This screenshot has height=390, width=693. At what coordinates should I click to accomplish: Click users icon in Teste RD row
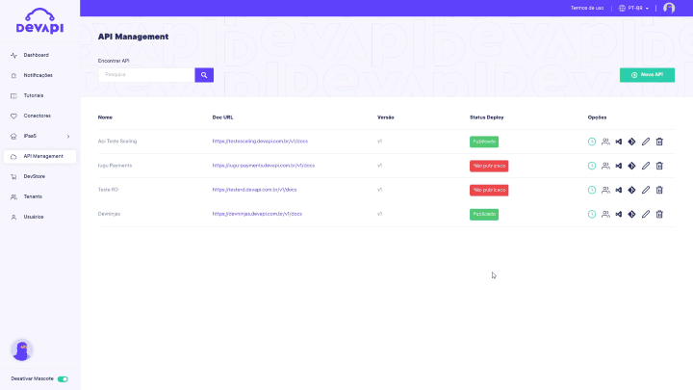pyautogui.click(x=605, y=190)
